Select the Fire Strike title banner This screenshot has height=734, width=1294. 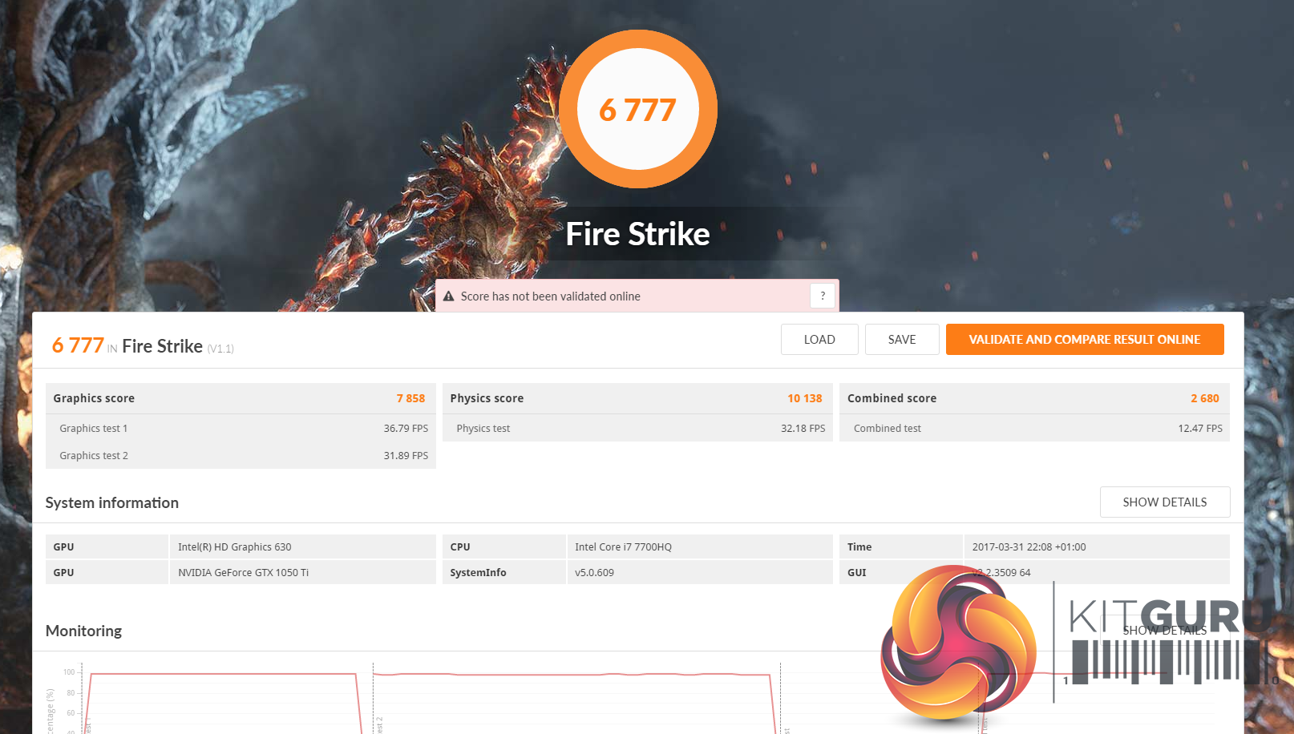coord(638,234)
